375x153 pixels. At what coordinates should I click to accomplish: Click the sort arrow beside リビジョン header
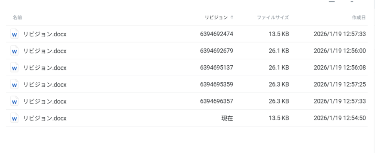coord(232,17)
